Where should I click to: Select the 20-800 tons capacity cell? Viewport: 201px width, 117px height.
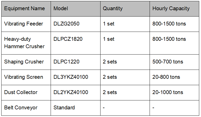click(166, 77)
